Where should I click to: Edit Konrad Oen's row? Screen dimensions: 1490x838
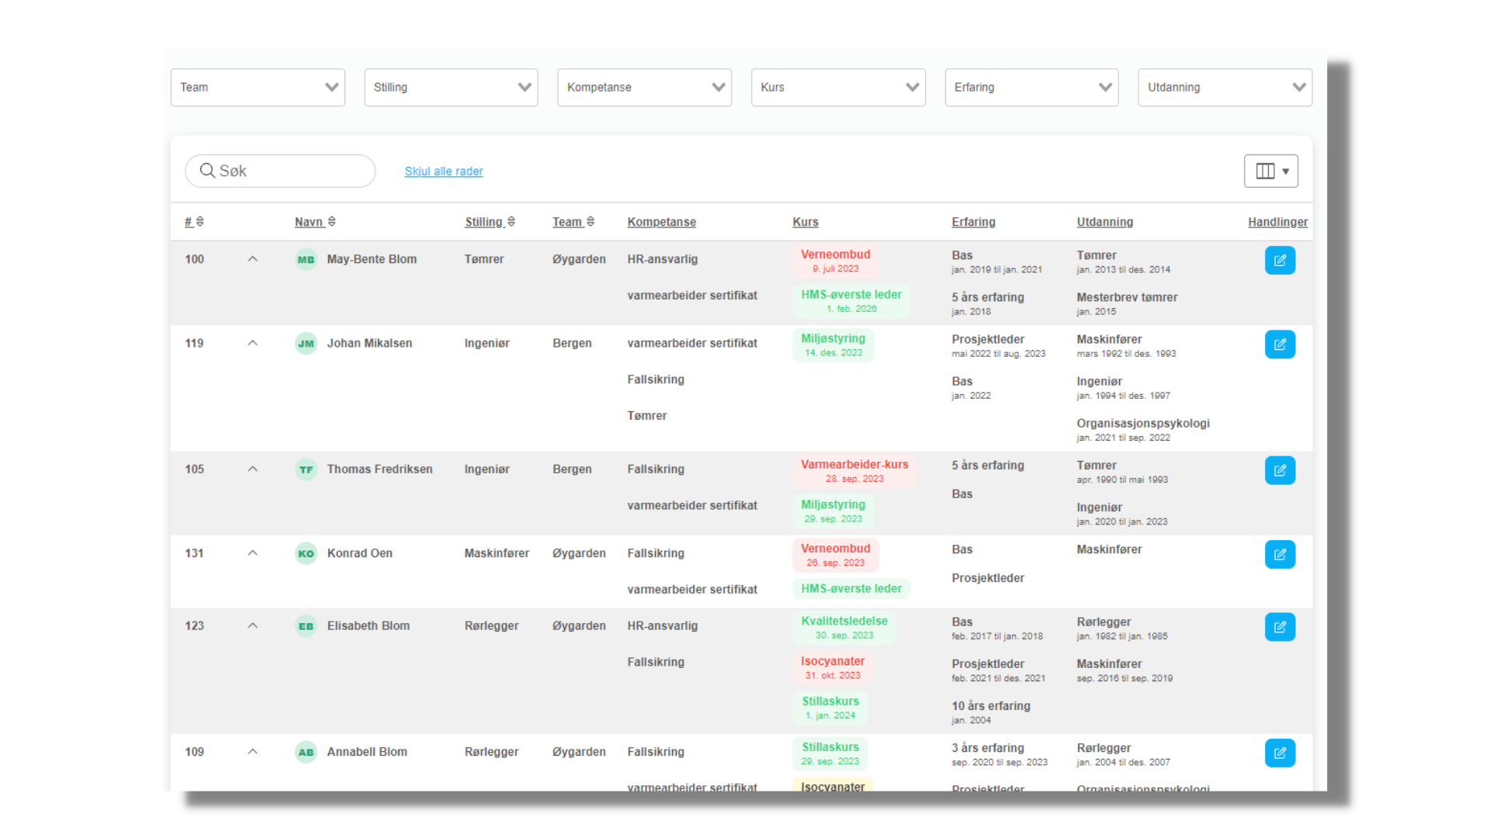point(1279,554)
